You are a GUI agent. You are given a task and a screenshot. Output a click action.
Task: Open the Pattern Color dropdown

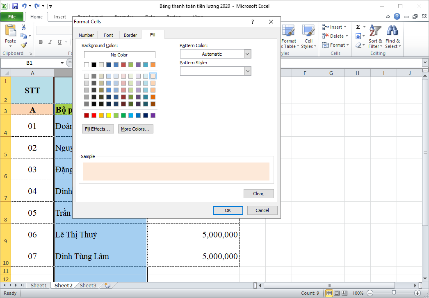tap(247, 54)
